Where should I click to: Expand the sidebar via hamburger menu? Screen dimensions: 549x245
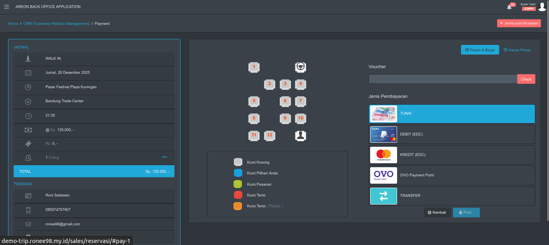pos(6,6)
